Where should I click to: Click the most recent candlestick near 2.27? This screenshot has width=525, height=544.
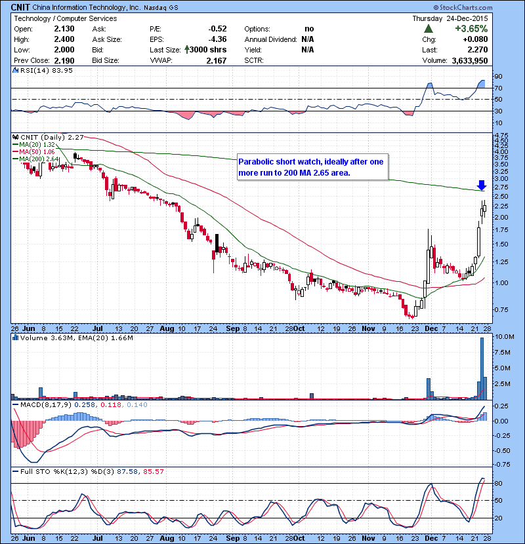click(485, 208)
